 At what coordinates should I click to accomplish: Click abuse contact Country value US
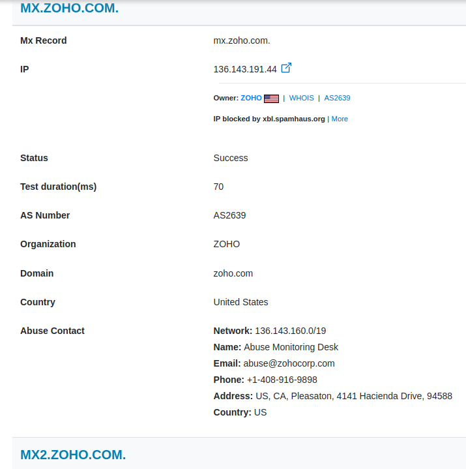pos(260,412)
